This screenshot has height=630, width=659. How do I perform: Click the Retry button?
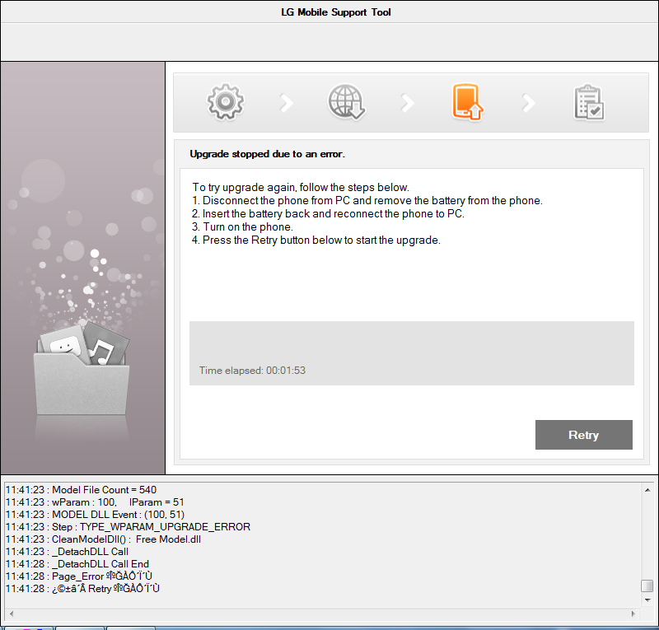[x=584, y=435]
